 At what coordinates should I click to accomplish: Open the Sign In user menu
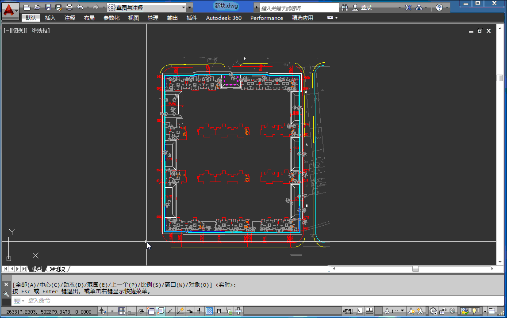(x=362, y=8)
